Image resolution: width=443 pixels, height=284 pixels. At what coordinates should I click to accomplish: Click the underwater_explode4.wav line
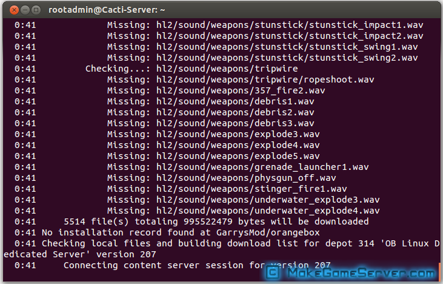coord(197,211)
